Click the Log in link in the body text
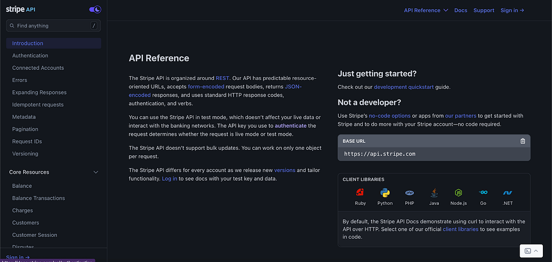Image resolution: width=552 pixels, height=262 pixels. [169, 179]
